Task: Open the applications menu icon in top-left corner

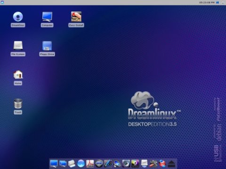Action: [x=2, y=2]
